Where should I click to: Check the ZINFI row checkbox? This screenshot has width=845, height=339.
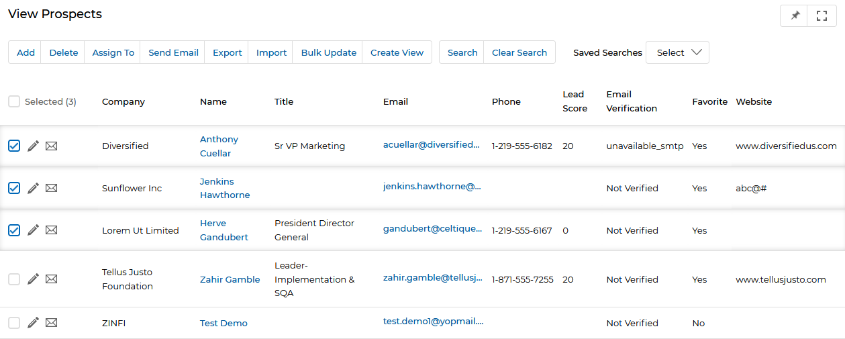coord(14,323)
